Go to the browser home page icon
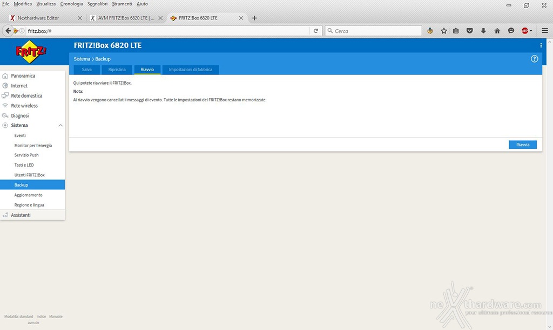Image resolution: width=553 pixels, height=330 pixels. [497, 31]
